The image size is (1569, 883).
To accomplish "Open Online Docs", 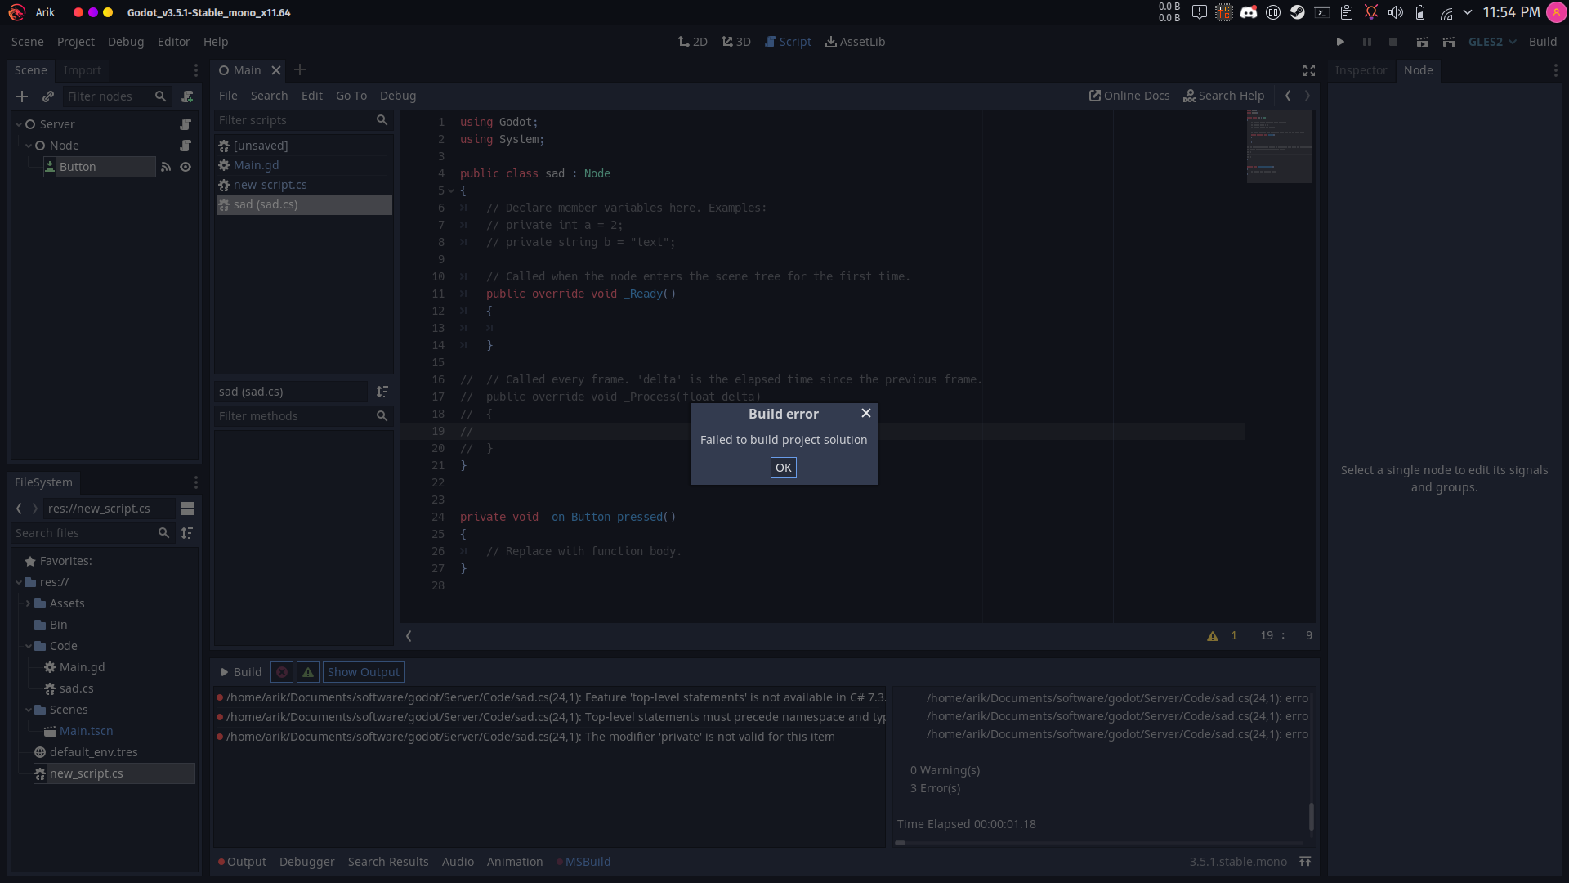I will pyautogui.click(x=1129, y=96).
